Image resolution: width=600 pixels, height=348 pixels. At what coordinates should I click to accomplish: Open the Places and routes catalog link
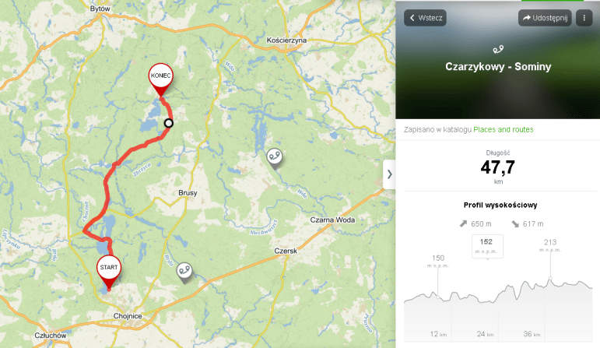pos(504,130)
